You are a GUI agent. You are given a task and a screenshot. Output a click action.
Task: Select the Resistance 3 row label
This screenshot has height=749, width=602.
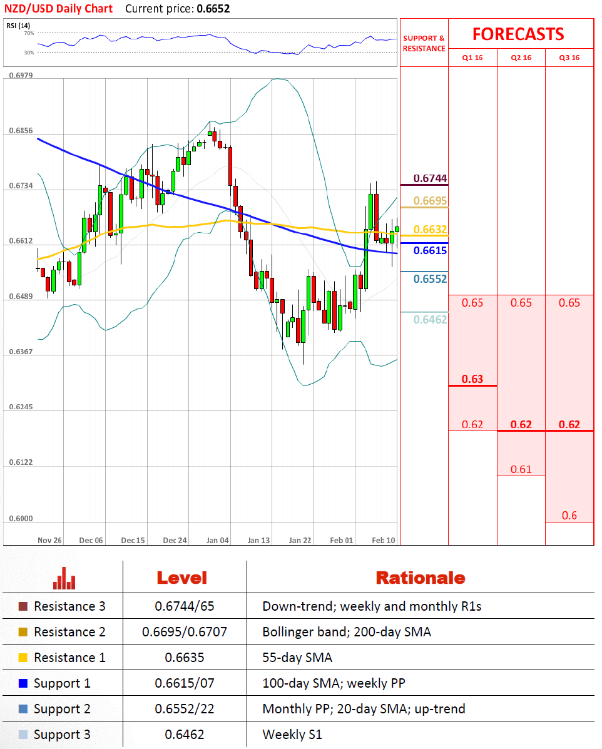click(x=69, y=606)
